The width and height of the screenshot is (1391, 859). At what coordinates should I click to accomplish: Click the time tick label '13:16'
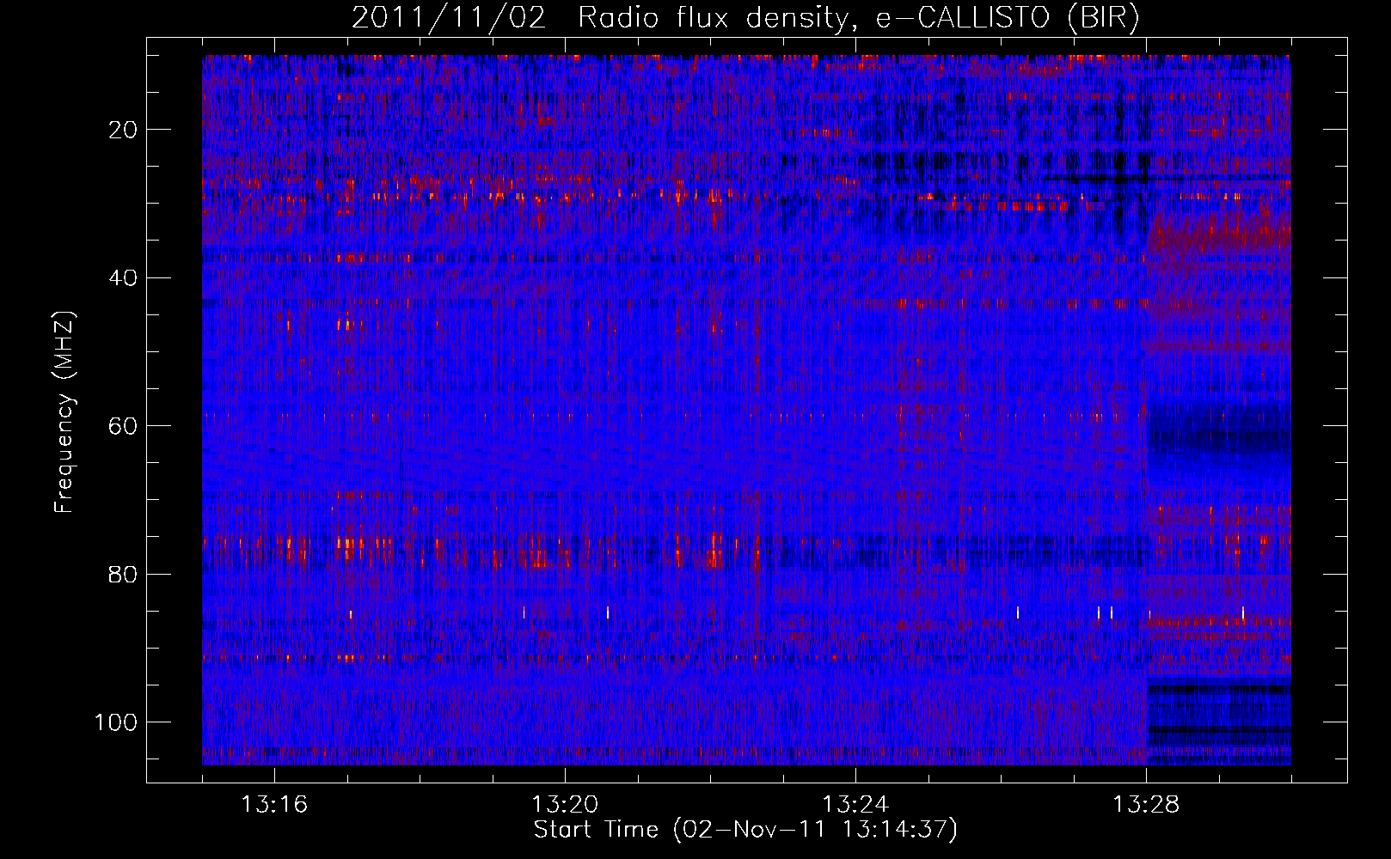(x=274, y=805)
